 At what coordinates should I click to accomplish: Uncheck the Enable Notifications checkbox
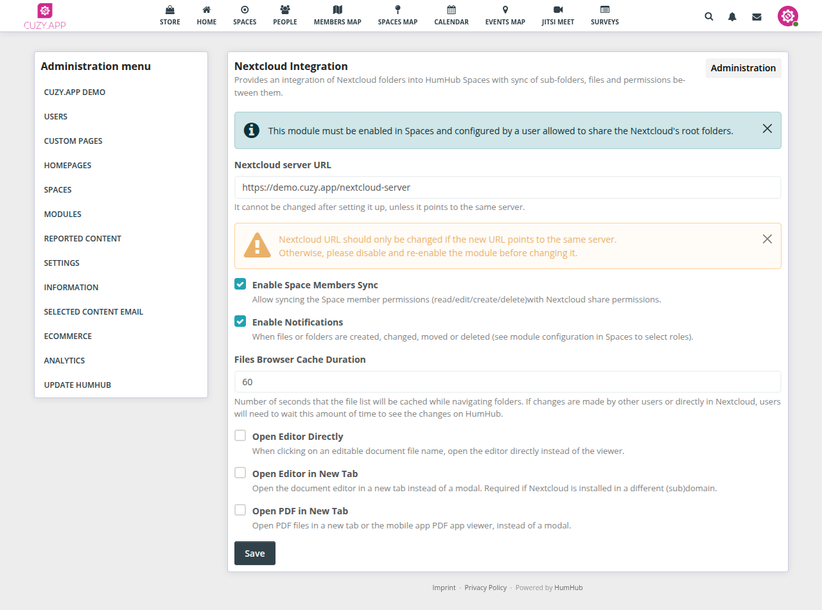click(x=240, y=322)
